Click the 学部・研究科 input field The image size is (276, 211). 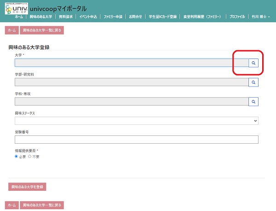coord(132,82)
